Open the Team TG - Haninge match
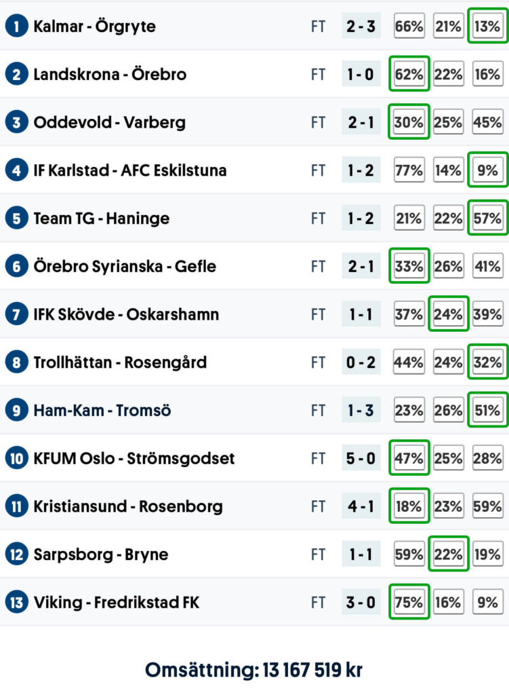 click(x=101, y=219)
